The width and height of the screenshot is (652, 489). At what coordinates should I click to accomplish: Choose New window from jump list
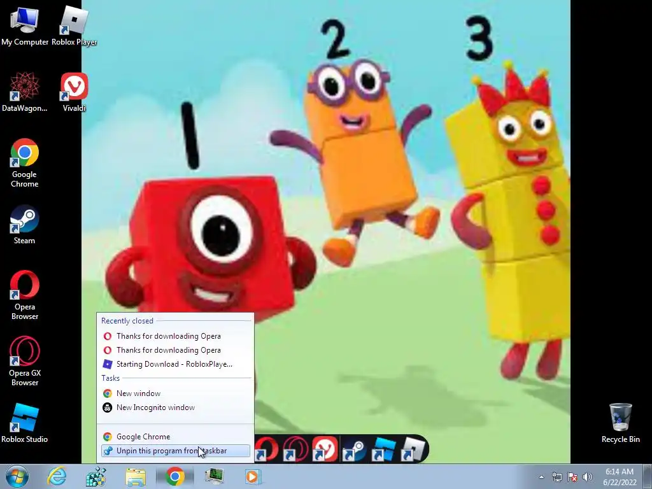(175, 393)
